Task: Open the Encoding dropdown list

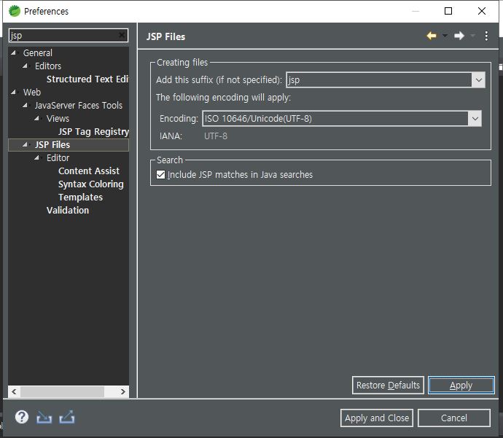Action: tap(475, 118)
